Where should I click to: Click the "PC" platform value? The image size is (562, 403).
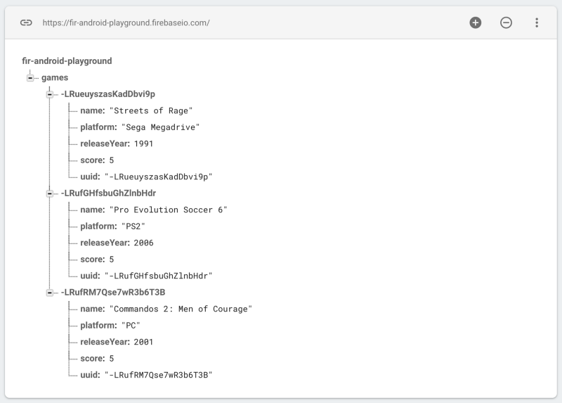pos(131,325)
